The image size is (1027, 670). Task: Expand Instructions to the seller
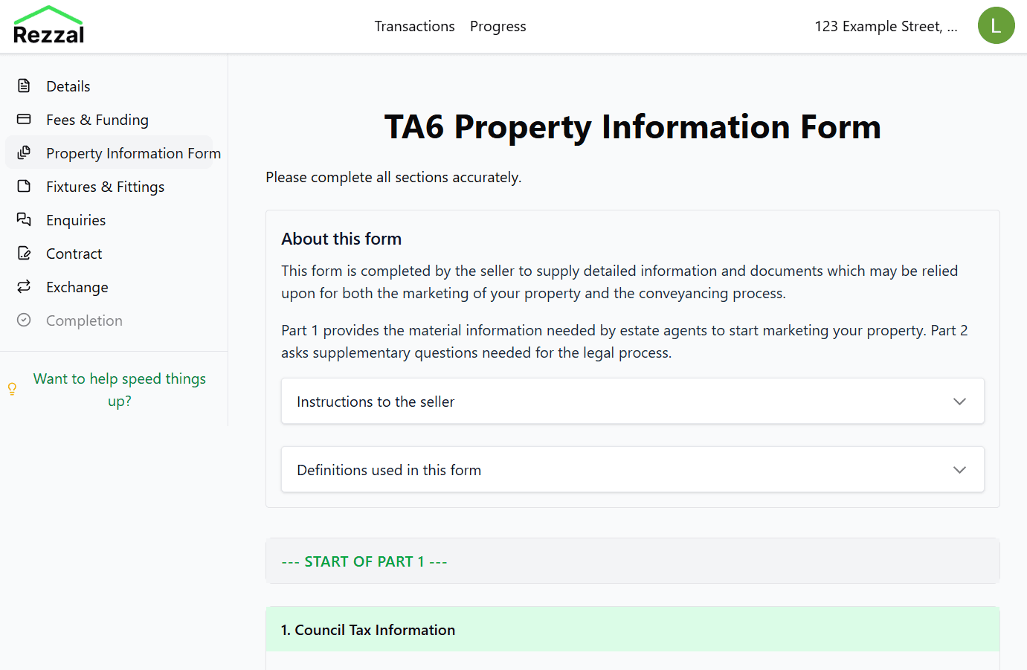tap(376, 402)
